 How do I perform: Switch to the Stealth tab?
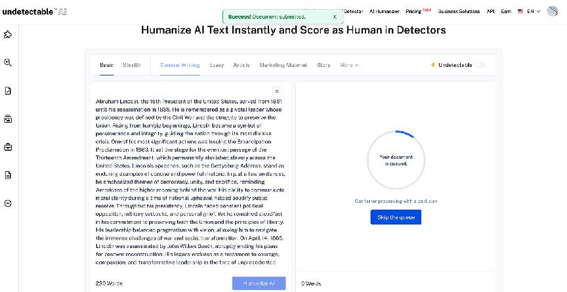point(132,65)
